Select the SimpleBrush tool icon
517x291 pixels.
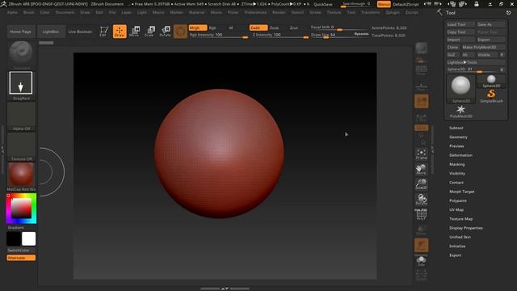click(491, 96)
